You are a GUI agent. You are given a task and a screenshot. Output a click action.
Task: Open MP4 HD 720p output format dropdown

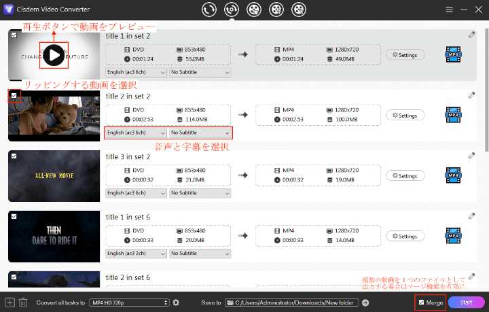(x=129, y=302)
